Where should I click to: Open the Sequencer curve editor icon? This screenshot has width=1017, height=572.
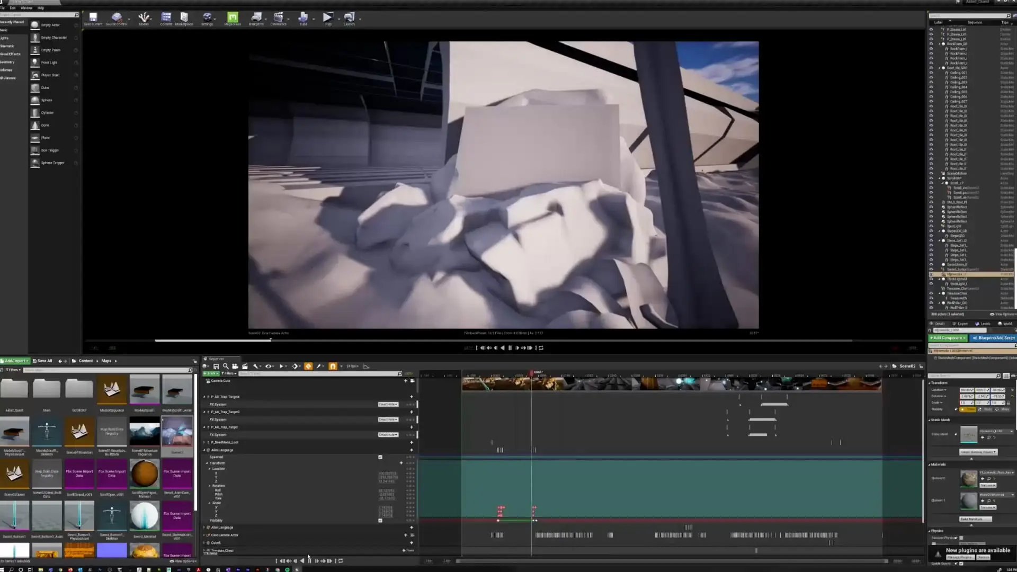(367, 367)
